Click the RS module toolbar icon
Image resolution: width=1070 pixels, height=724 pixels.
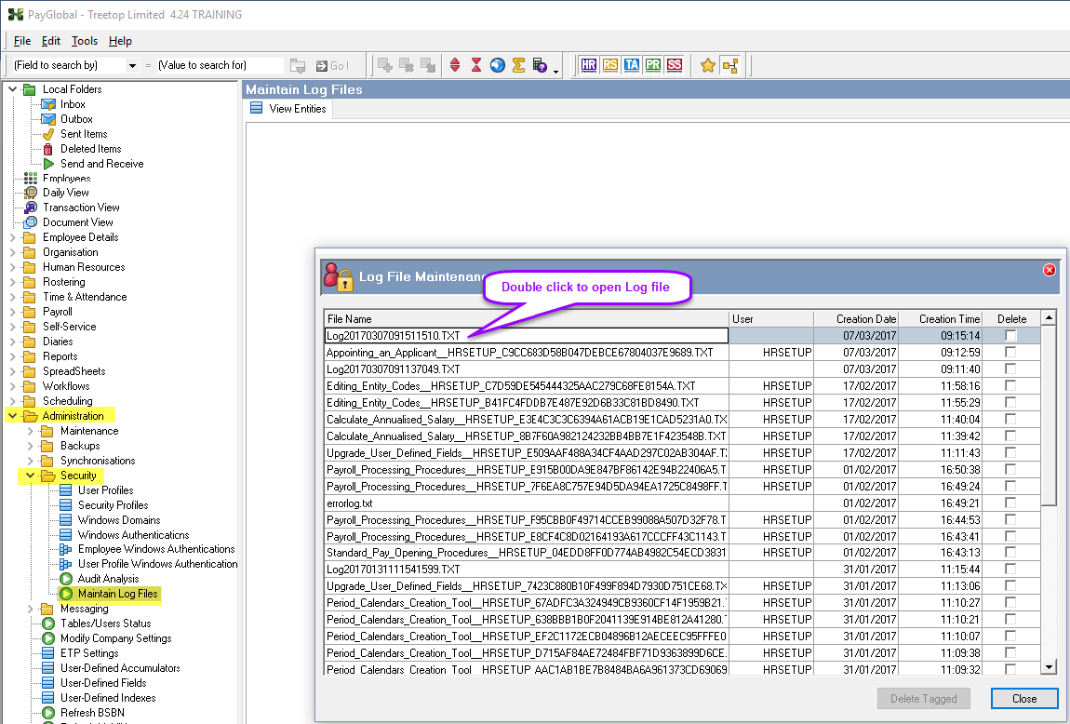[x=610, y=65]
